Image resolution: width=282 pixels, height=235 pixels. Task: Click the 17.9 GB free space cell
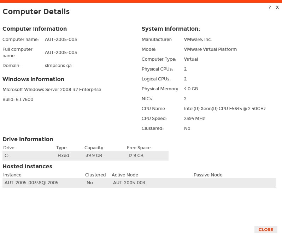[136, 156]
